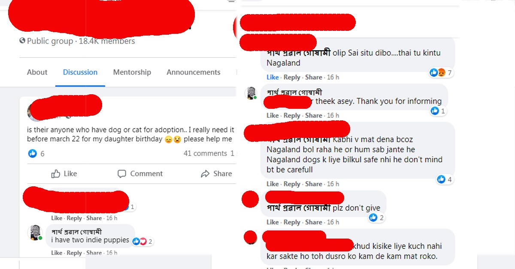Click the Comment speech bubble icon
This screenshot has width=515, height=269.
tap(122, 173)
